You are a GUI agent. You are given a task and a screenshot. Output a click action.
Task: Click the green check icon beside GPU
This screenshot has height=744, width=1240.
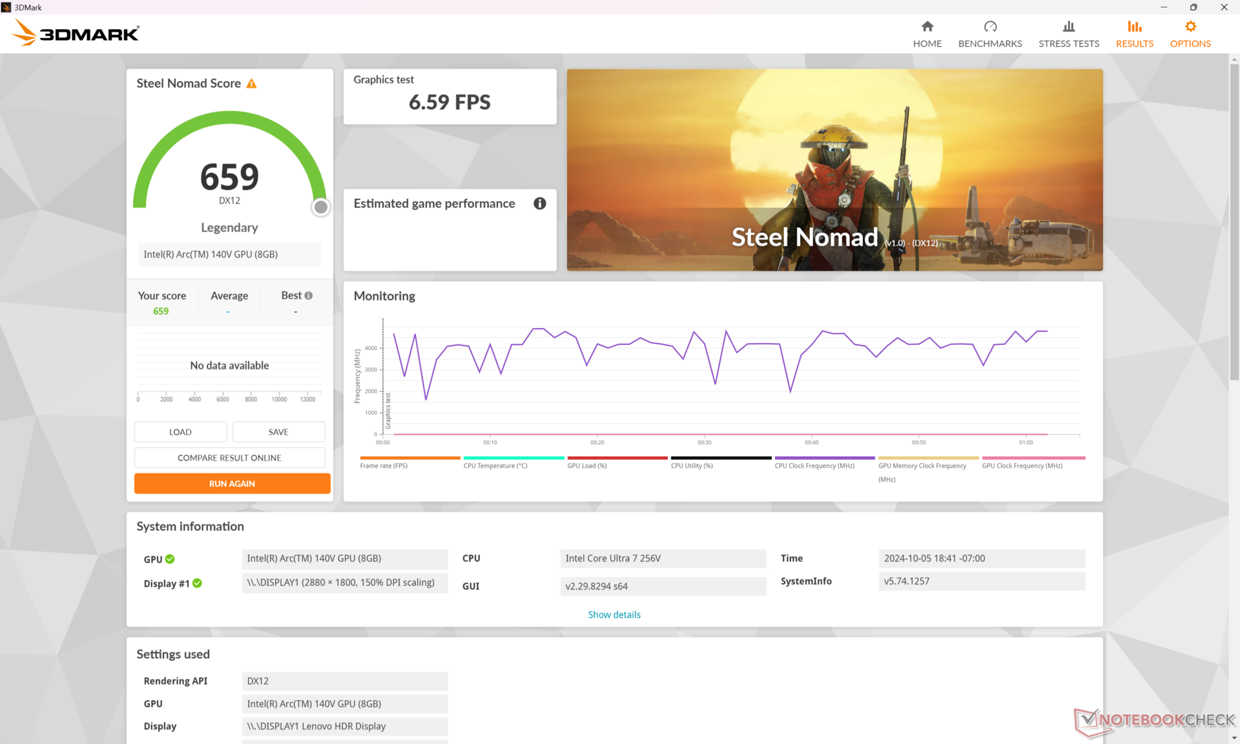(x=170, y=559)
